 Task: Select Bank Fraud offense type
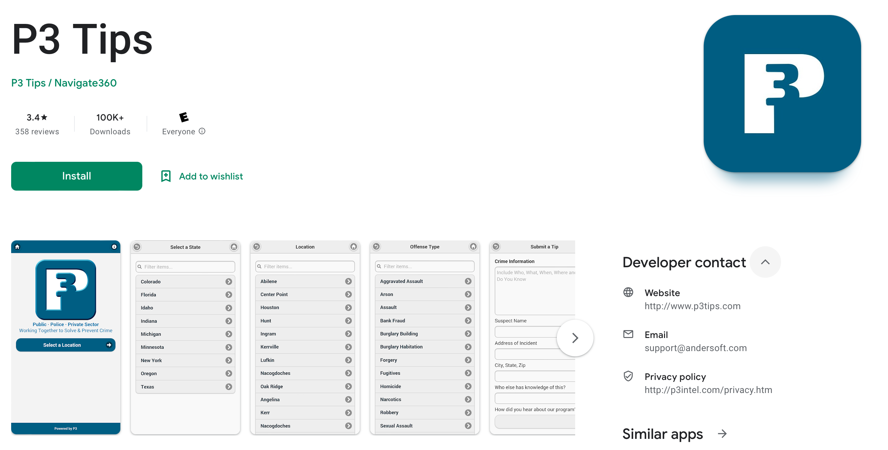(425, 321)
